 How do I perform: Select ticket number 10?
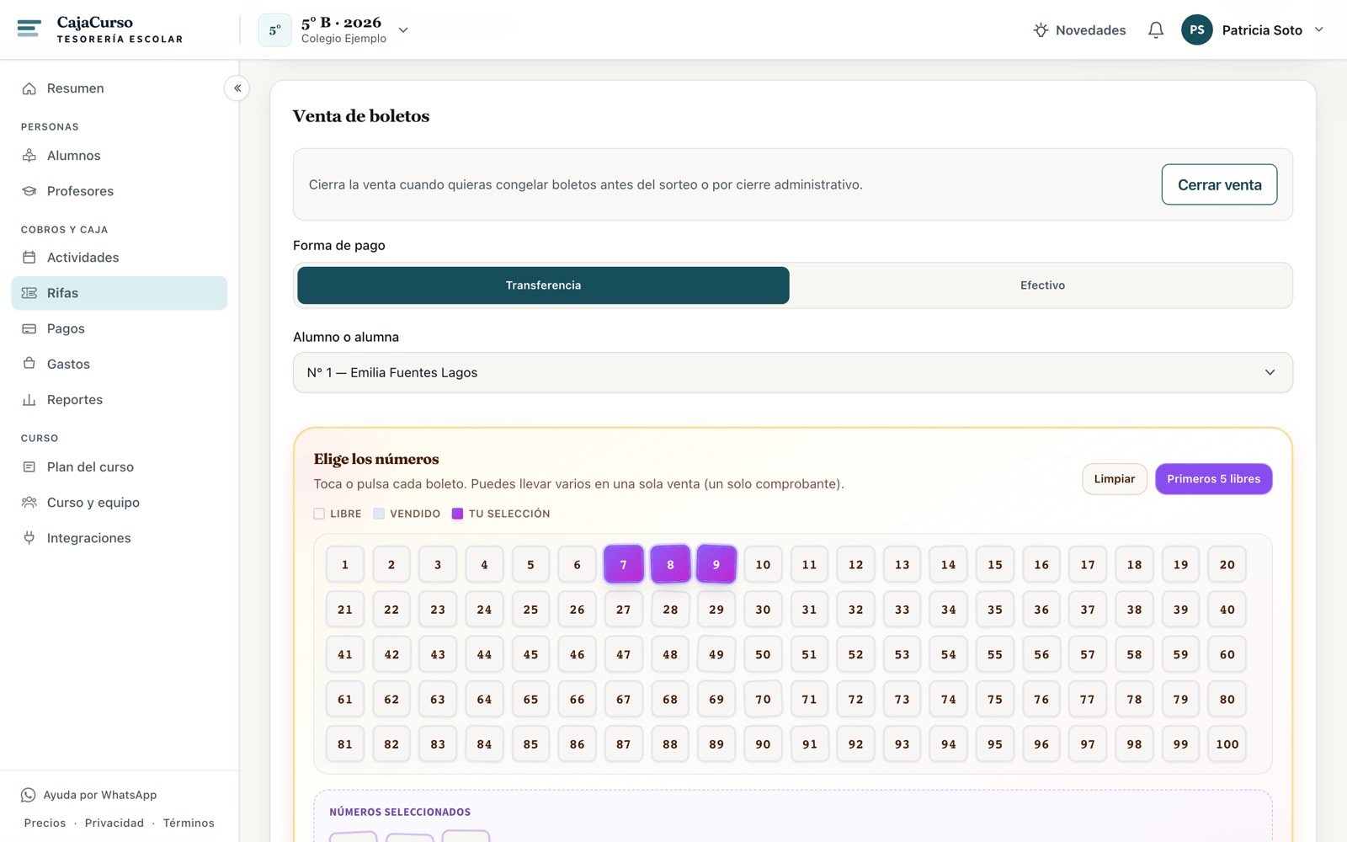[763, 564]
